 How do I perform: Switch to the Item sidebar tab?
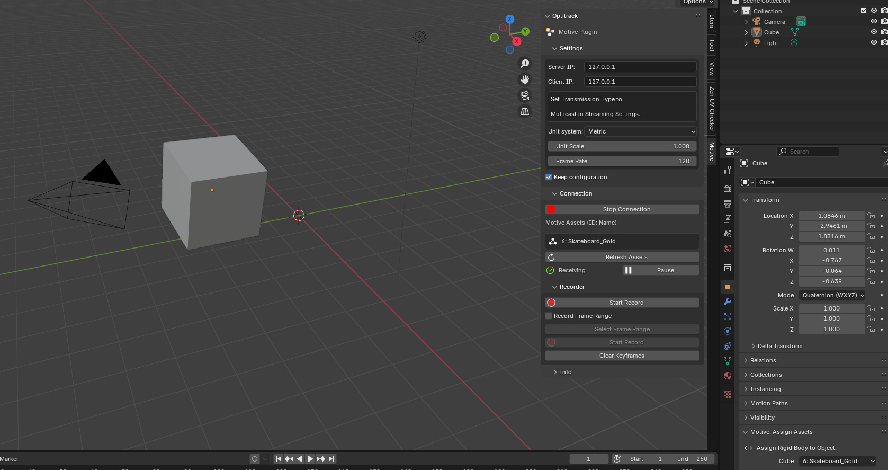pyautogui.click(x=712, y=22)
